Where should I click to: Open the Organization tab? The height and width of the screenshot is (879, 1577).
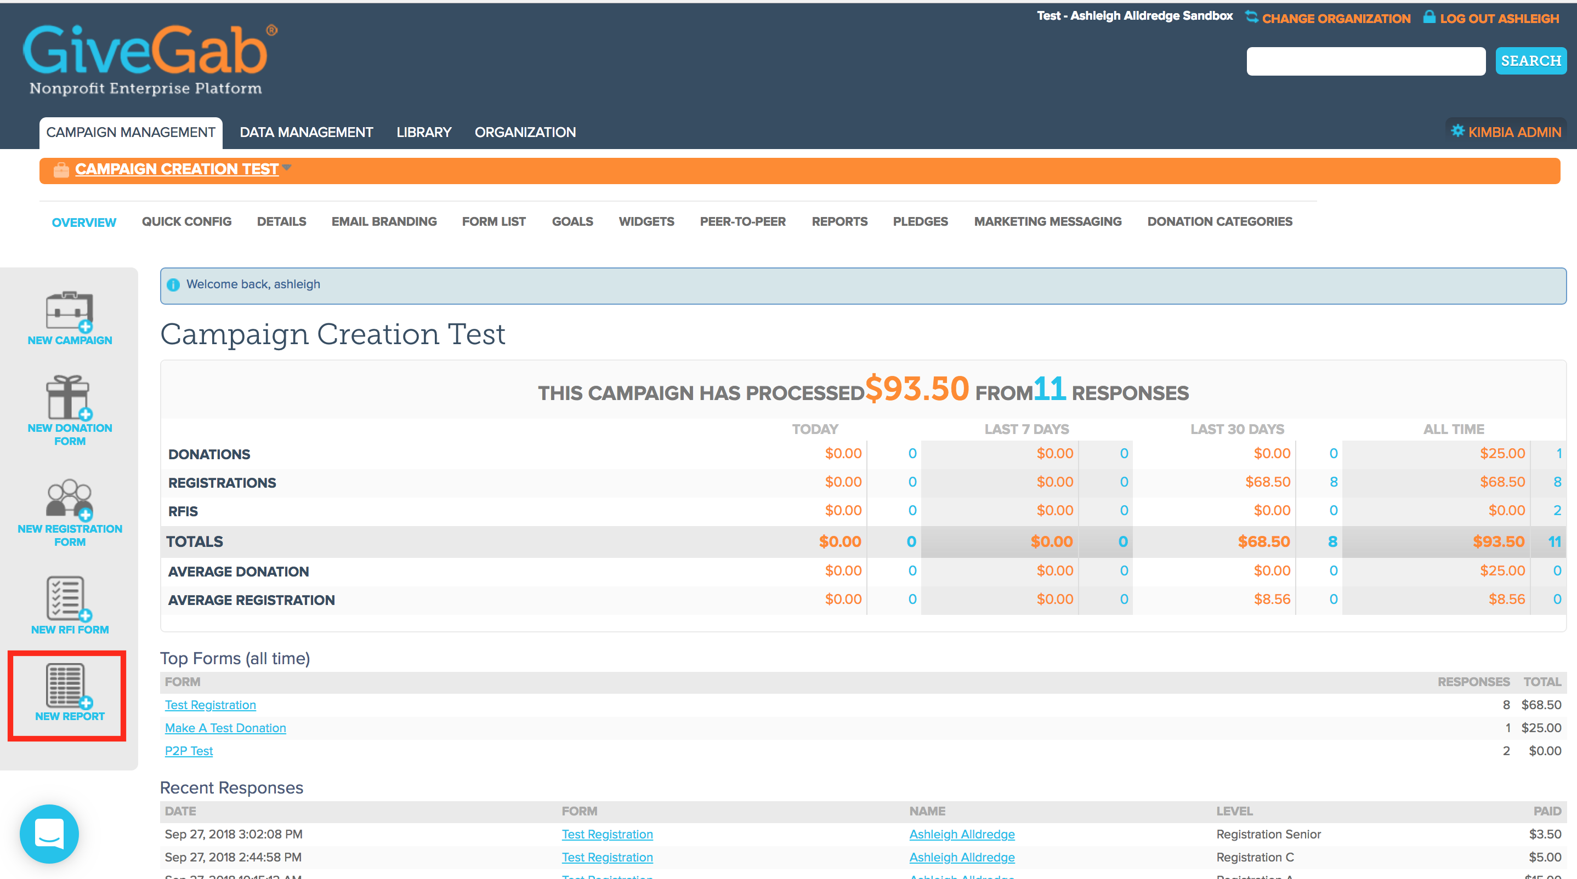[x=525, y=132]
